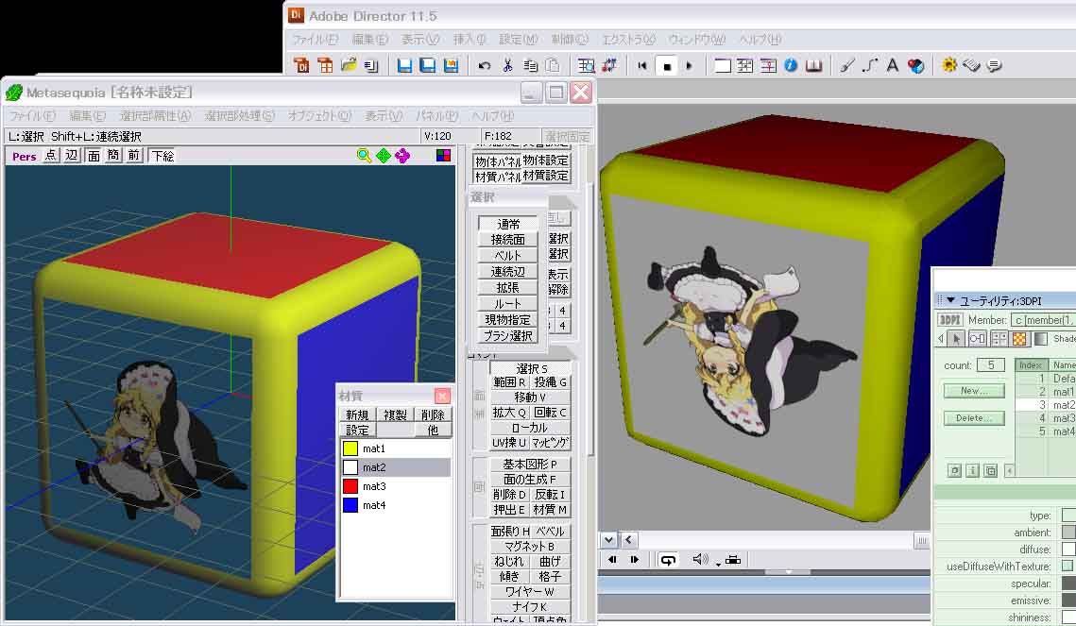Open the Script window icon

click(x=972, y=66)
